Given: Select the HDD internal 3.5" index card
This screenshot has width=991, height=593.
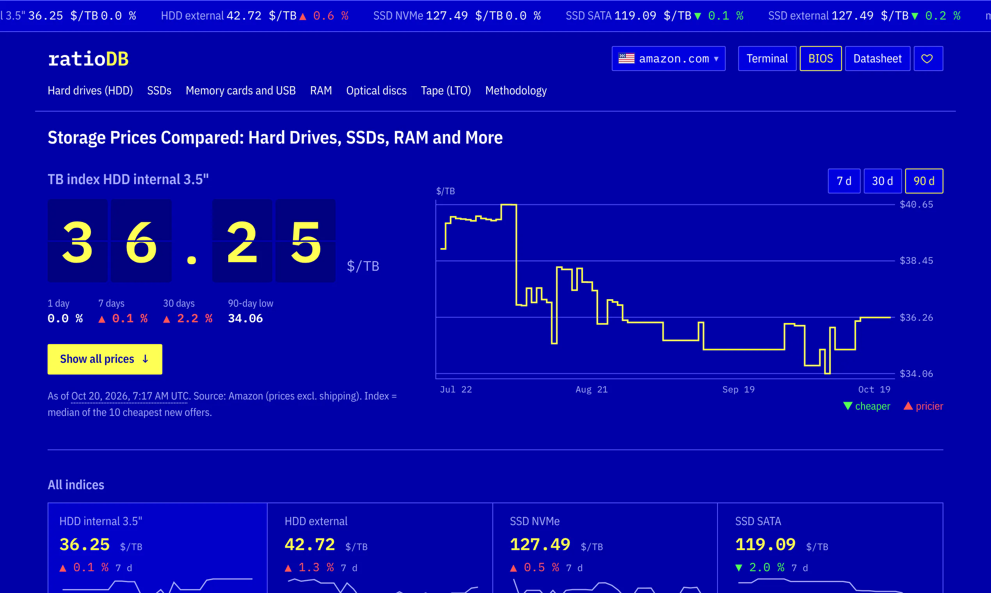Looking at the screenshot, I should [158, 547].
